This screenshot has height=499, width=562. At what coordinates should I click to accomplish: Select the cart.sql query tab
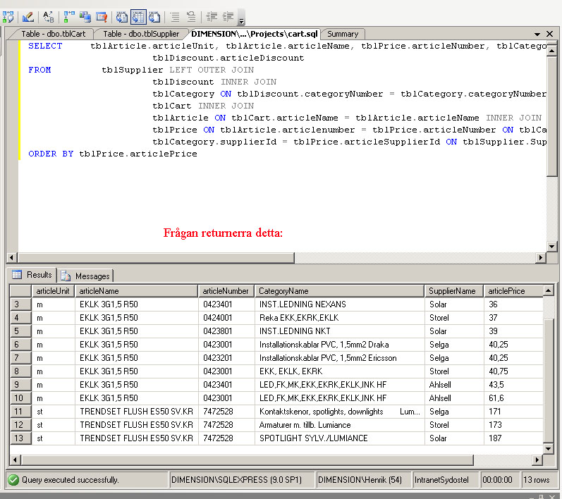pyautogui.click(x=254, y=34)
